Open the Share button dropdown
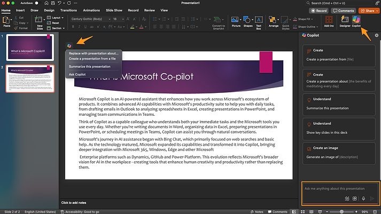 [377, 11]
